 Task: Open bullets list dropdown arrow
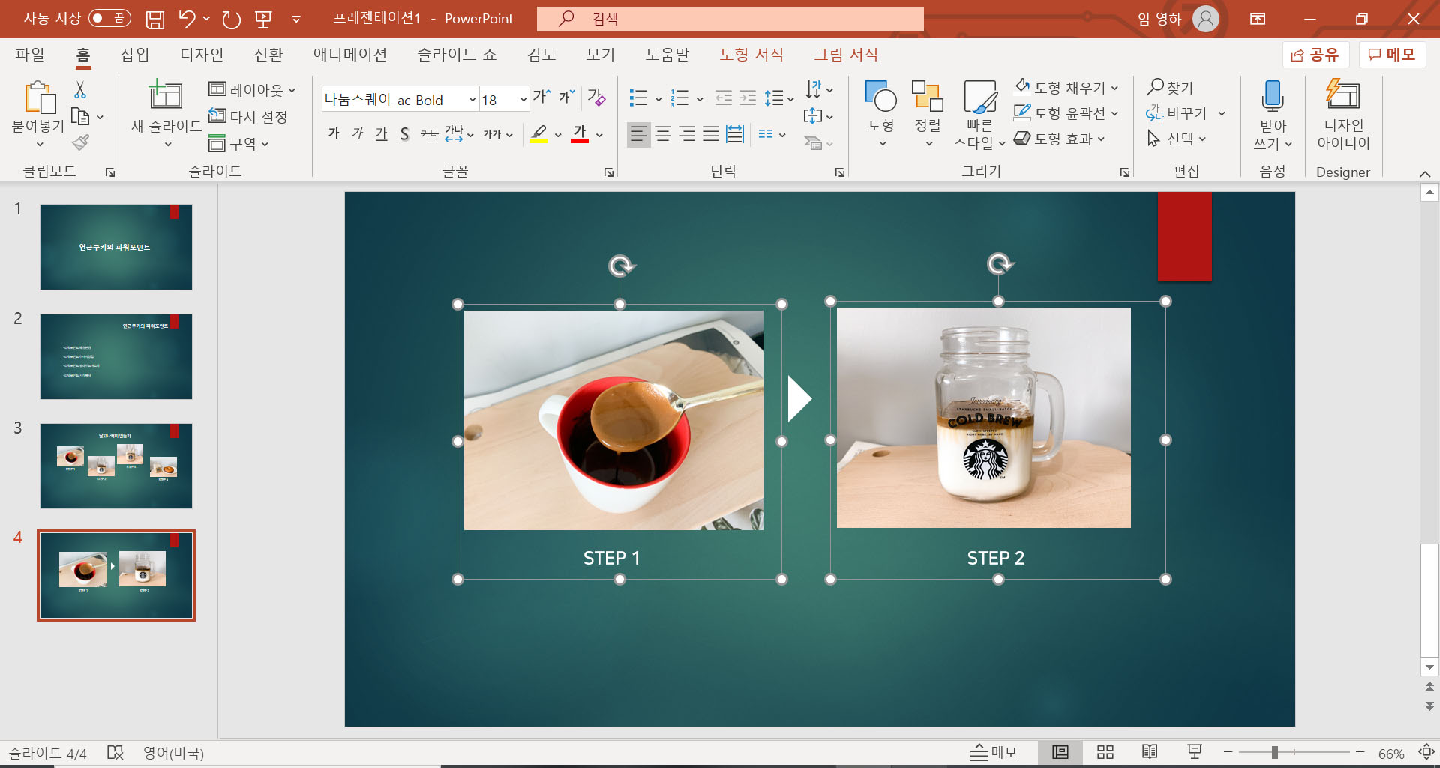658,98
